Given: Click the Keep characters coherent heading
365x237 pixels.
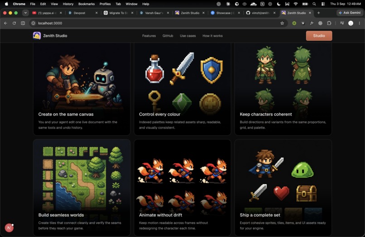Looking at the screenshot, I should tap(266, 114).
